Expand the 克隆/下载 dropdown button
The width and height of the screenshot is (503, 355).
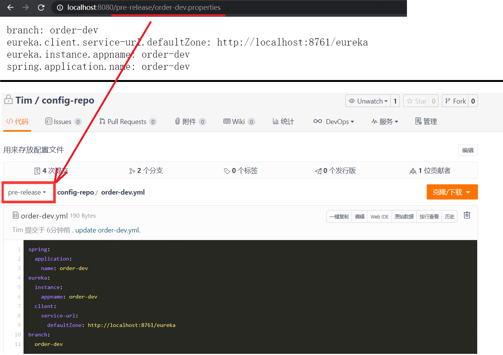tap(452, 192)
